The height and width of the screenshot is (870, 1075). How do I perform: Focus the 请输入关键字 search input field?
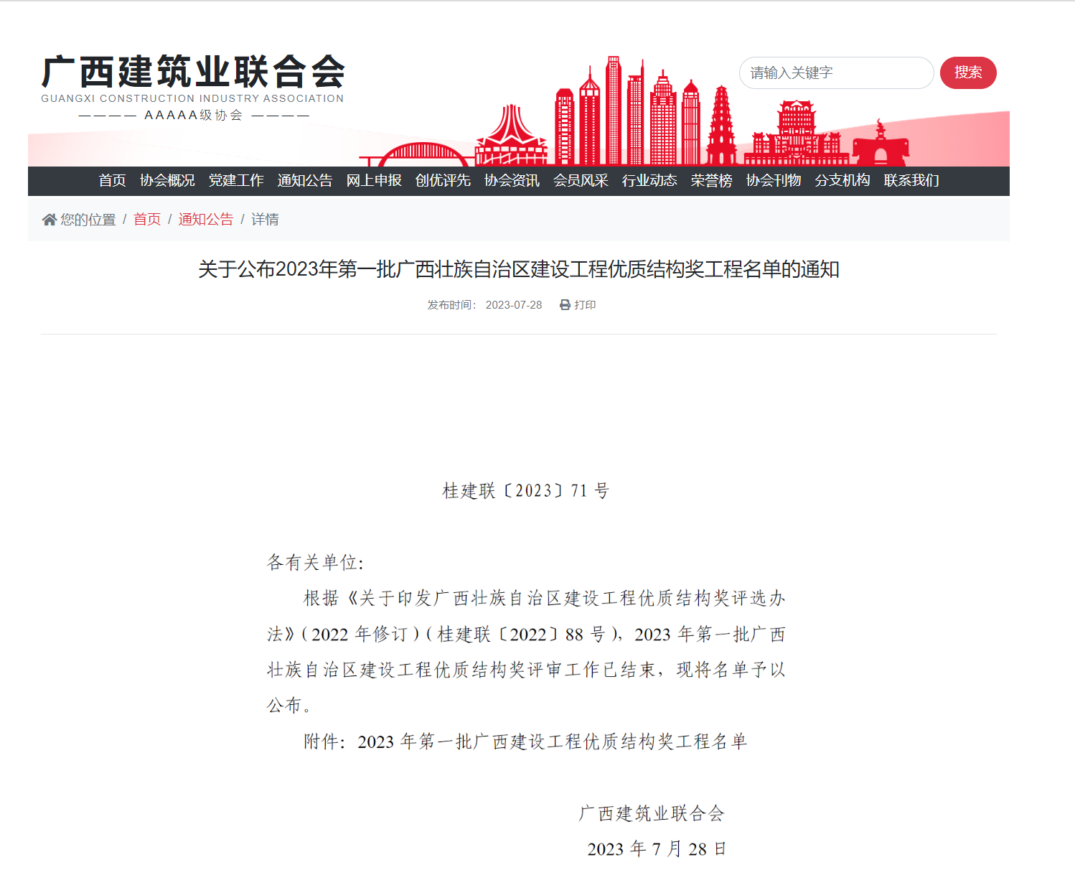[x=835, y=73]
